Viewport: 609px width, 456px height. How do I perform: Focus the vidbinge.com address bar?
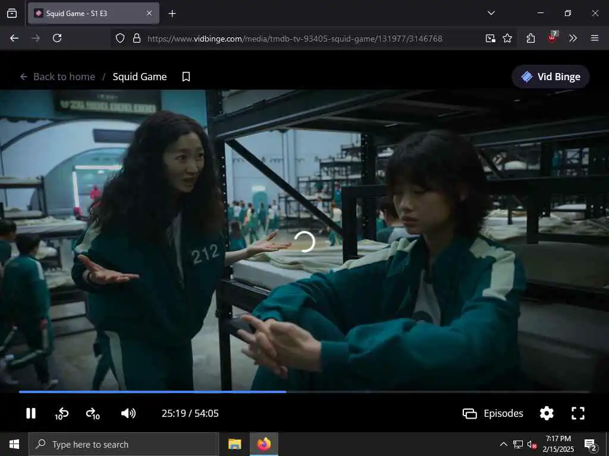point(295,39)
